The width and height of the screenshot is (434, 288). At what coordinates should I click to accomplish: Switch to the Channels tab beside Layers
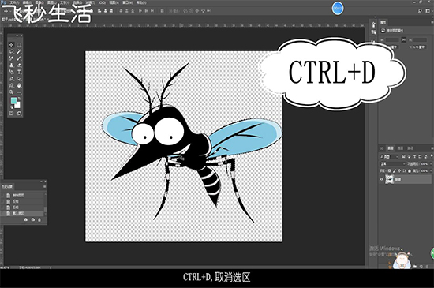[400, 148]
